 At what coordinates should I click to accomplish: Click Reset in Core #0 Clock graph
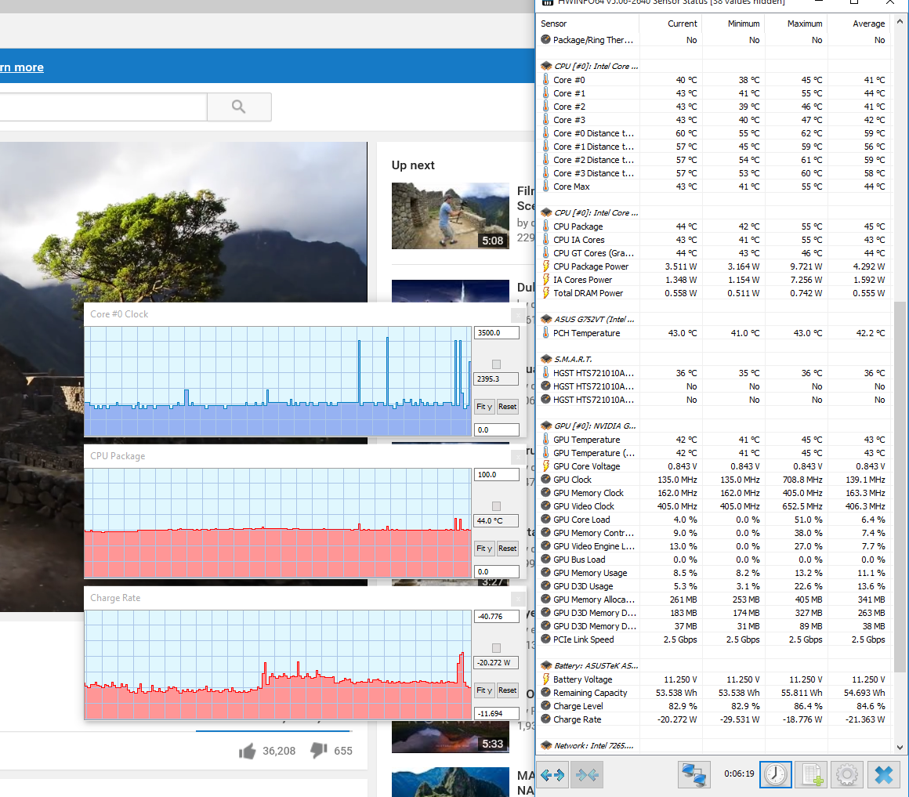point(507,406)
